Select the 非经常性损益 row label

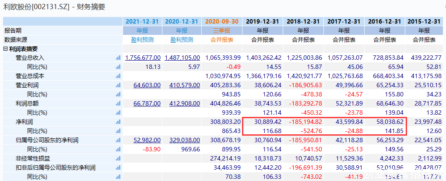pyautogui.click(x=33, y=159)
